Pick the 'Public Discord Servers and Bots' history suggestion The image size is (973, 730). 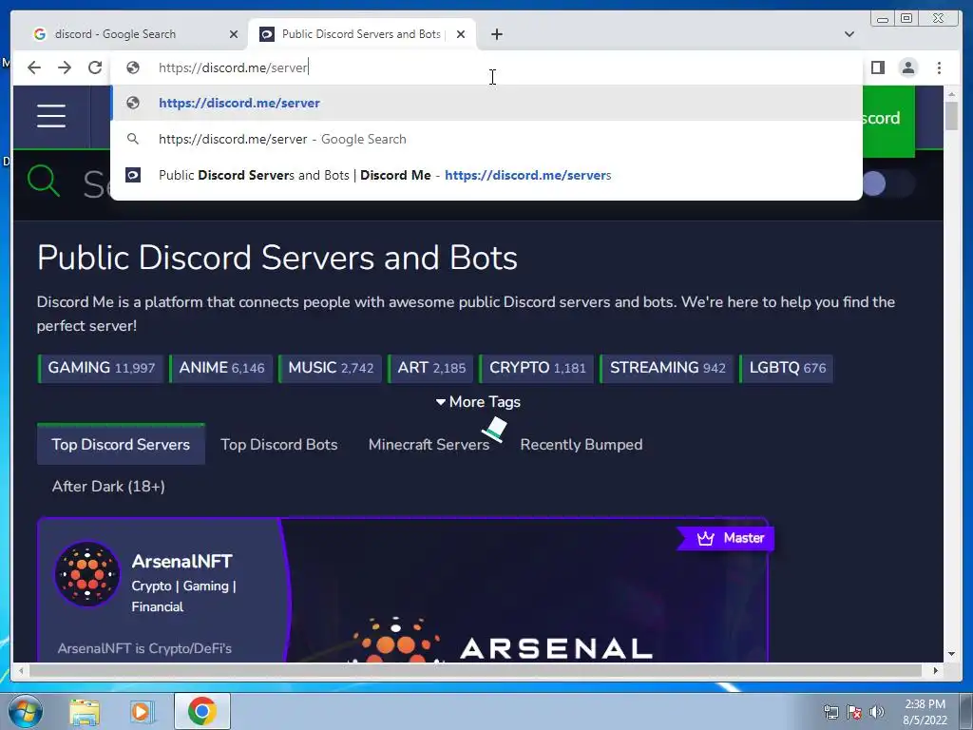tap(486, 175)
